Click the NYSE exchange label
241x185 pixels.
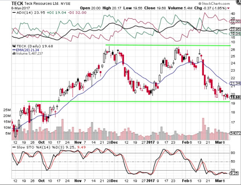pyautogui.click(x=66, y=4)
